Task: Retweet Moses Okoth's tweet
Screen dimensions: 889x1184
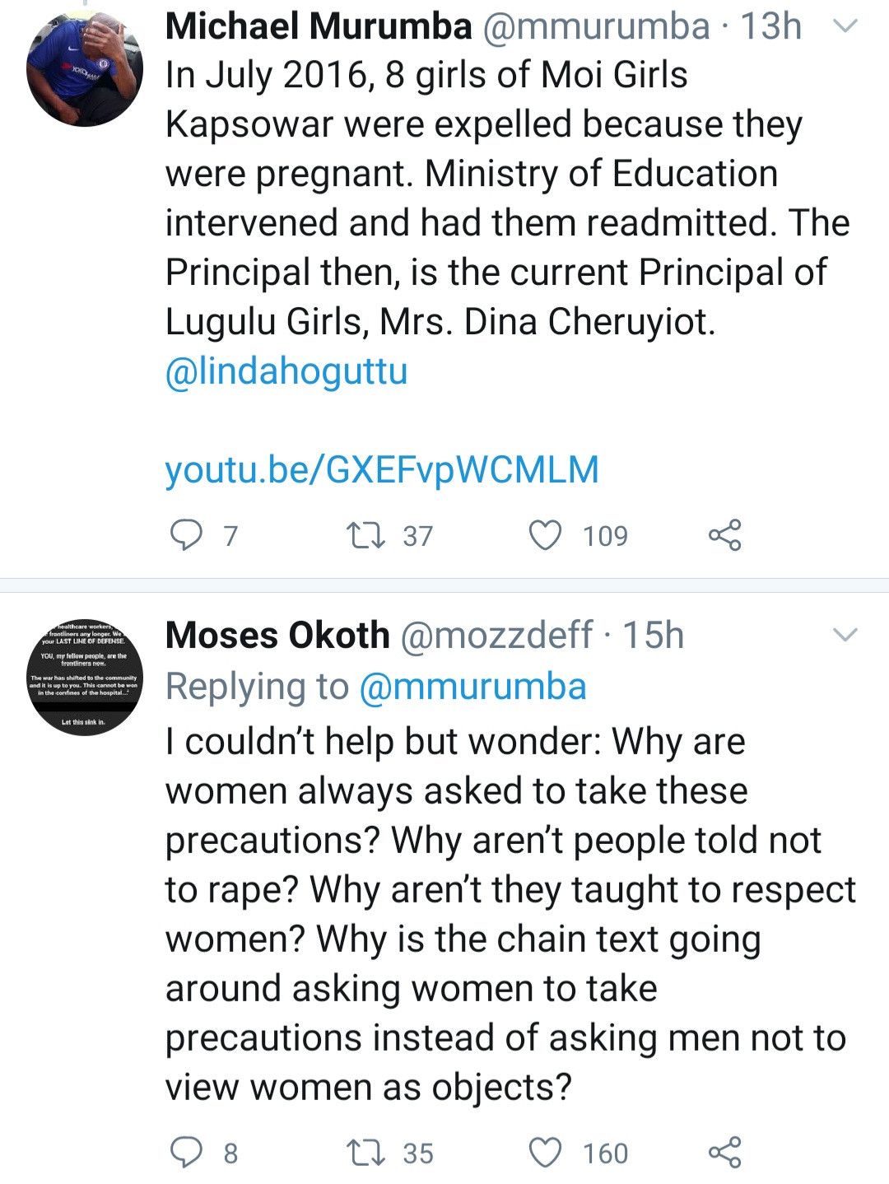Action: point(365,1153)
